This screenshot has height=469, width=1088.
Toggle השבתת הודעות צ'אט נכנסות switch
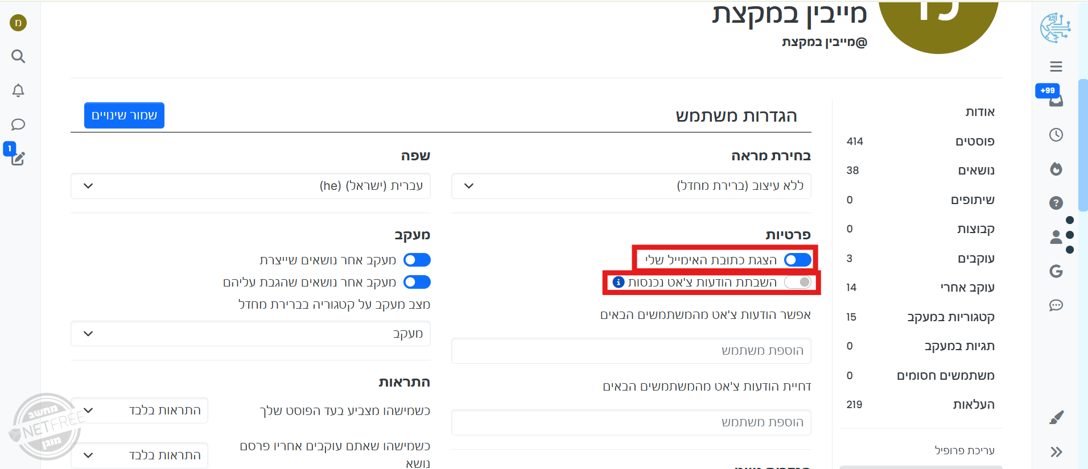(798, 282)
